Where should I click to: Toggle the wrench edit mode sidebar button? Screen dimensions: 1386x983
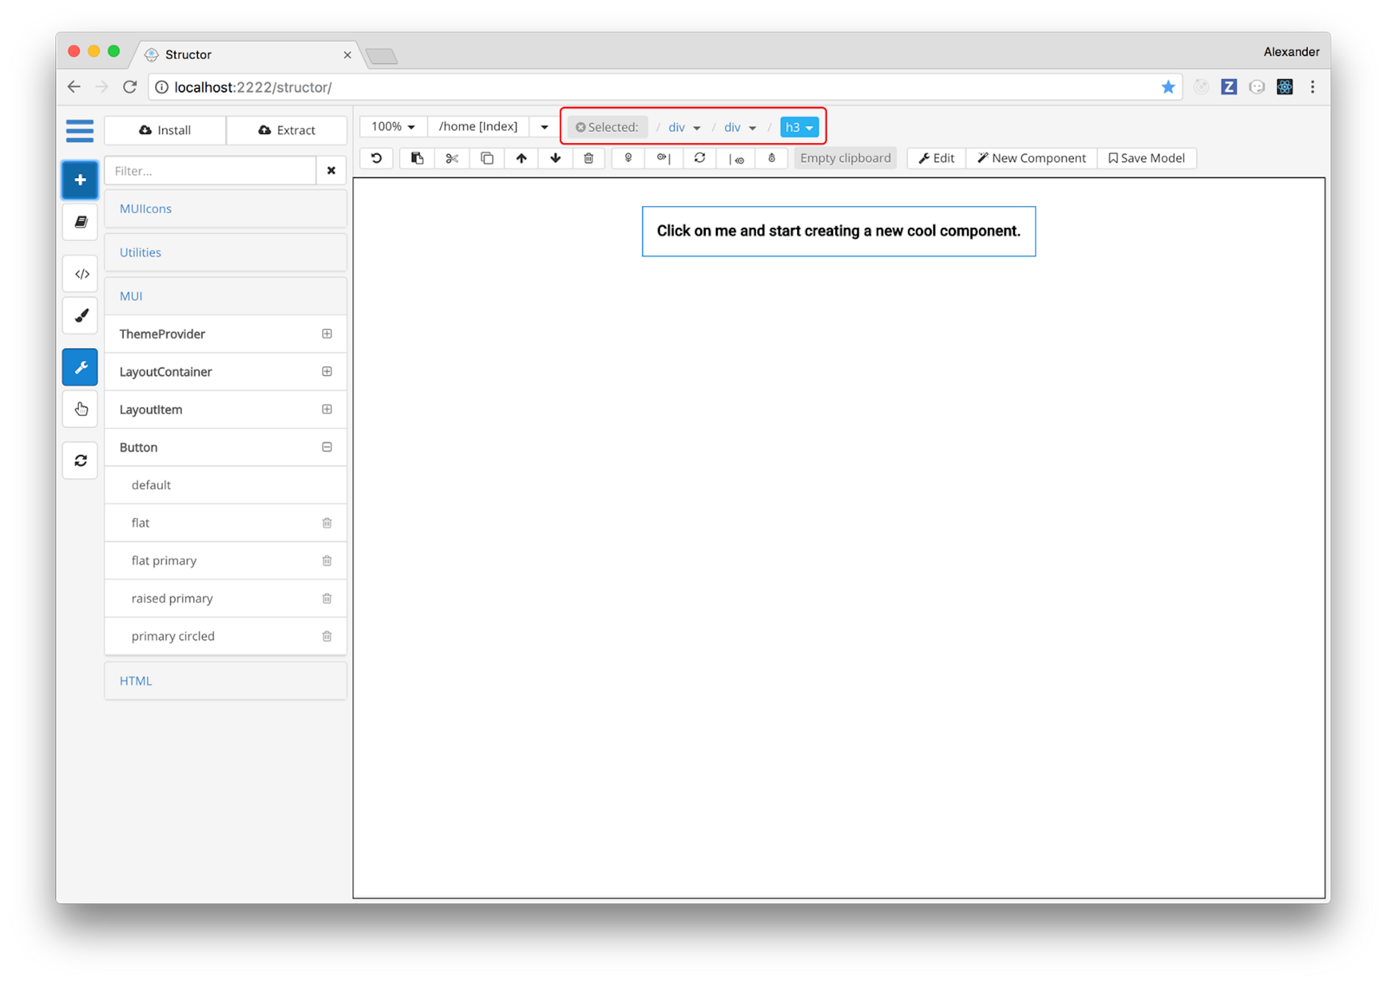pos(80,367)
